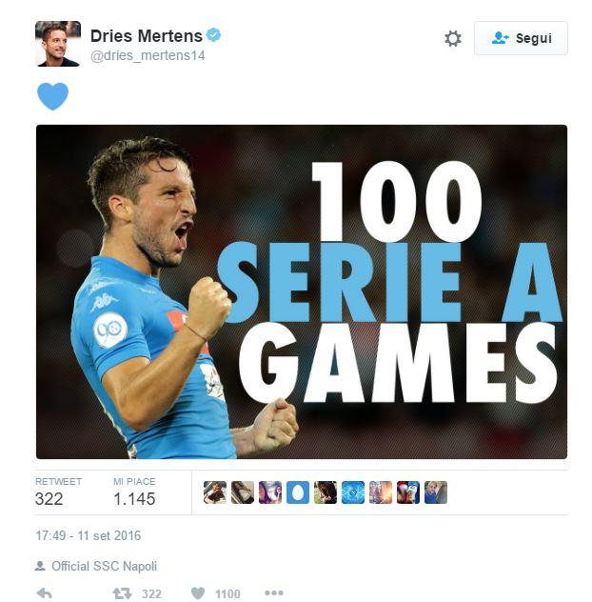
Task: Open the egg default avatar liker
Action: [x=298, y=492]
